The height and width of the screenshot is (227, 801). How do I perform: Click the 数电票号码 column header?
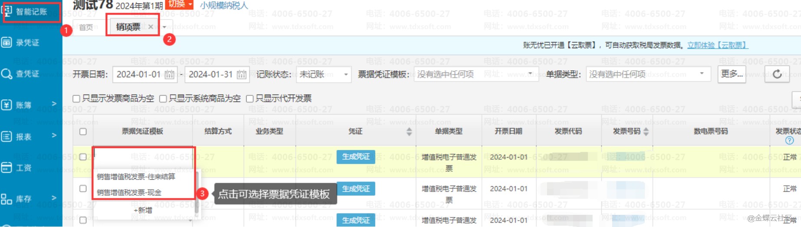(x=711, y=131)
